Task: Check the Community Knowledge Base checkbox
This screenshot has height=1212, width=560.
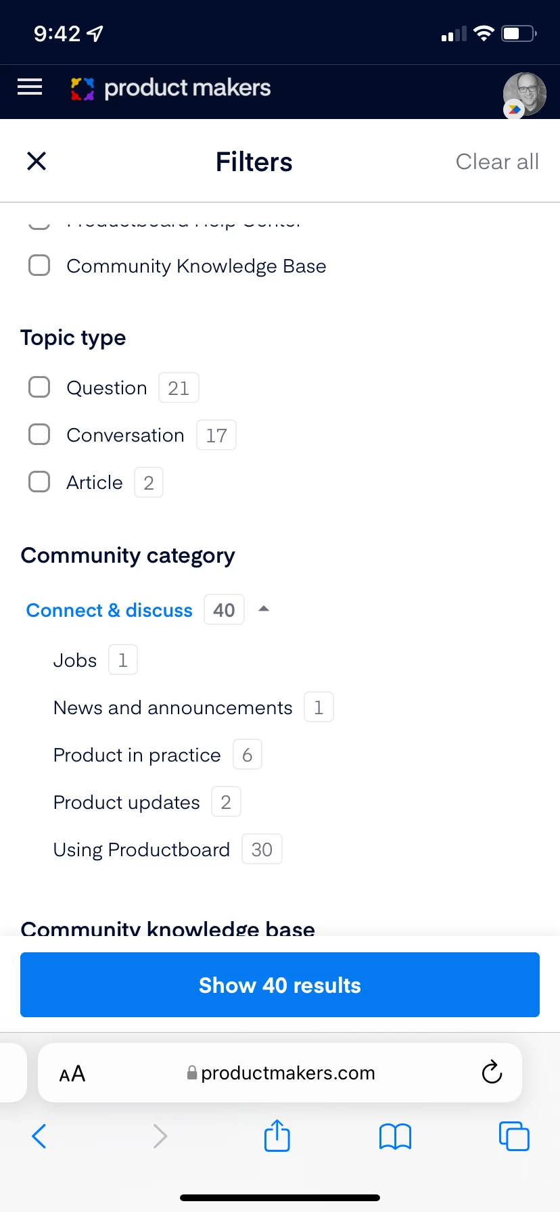Action: (39, 266)
